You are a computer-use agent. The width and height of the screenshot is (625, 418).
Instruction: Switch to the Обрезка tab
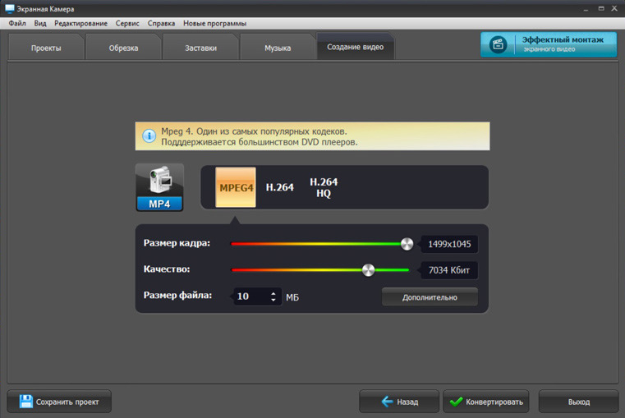click(123, 48)
